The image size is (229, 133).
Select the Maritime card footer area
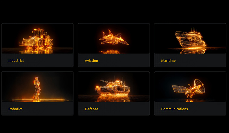(190, 60)
